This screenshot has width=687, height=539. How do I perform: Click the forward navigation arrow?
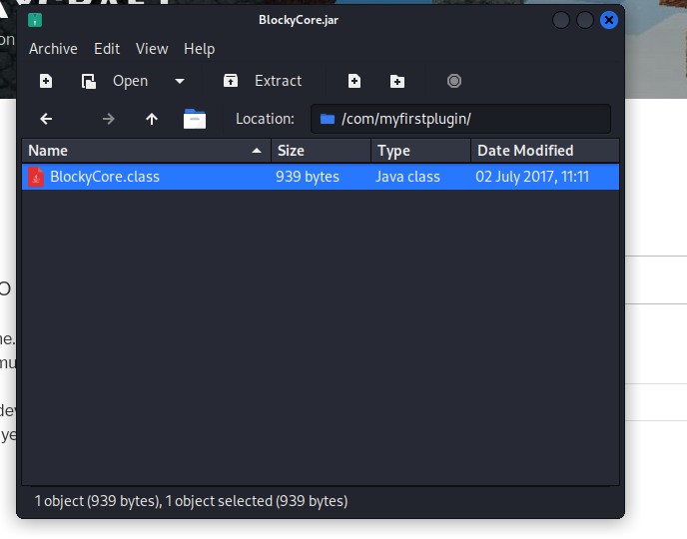pos(109,119)
